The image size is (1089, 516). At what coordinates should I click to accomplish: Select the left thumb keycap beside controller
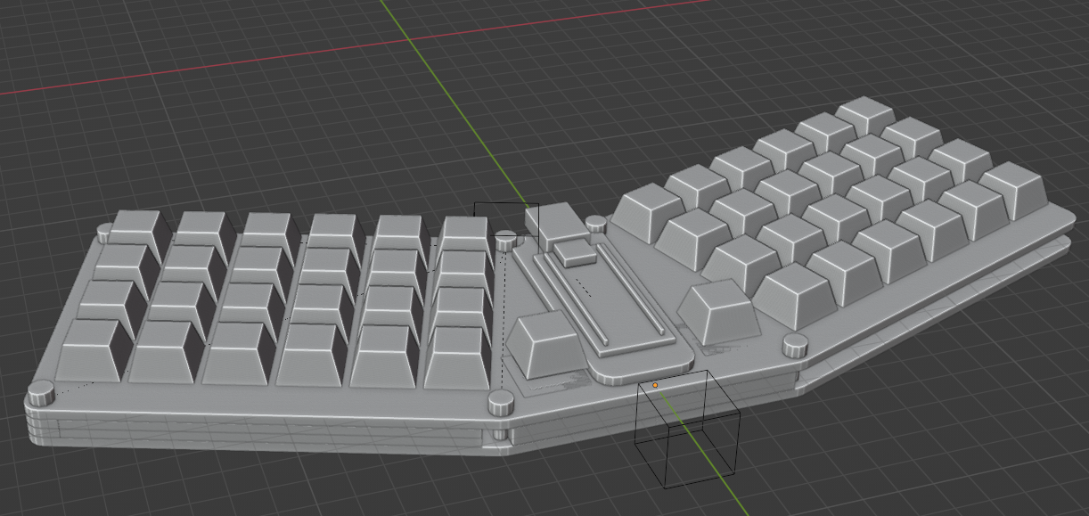545,343
